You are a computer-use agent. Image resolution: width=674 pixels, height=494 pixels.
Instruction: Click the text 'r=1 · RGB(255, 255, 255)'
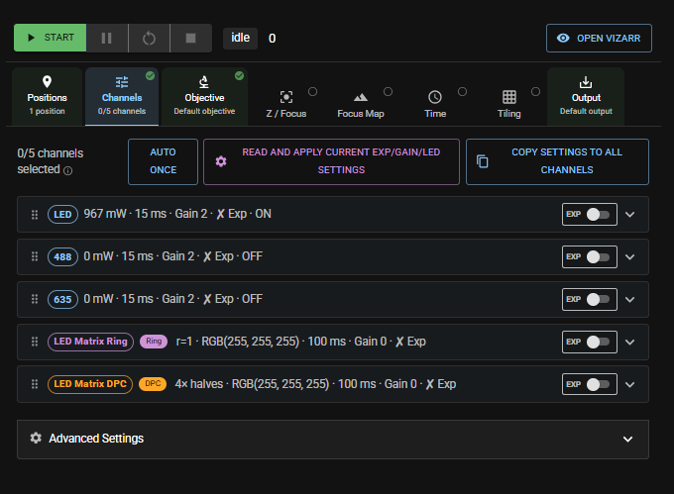tap(238, 342)
